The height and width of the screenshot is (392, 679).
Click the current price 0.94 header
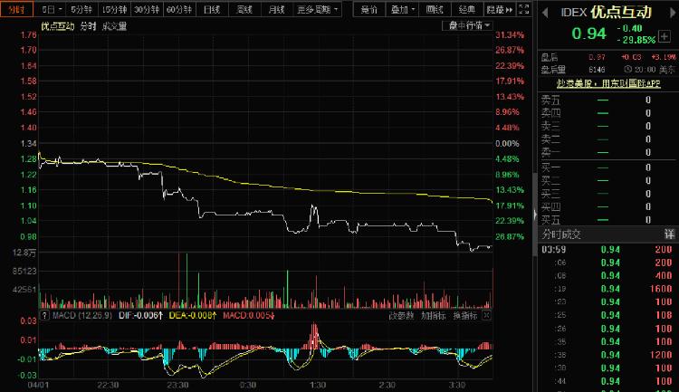tap(589, 33)
